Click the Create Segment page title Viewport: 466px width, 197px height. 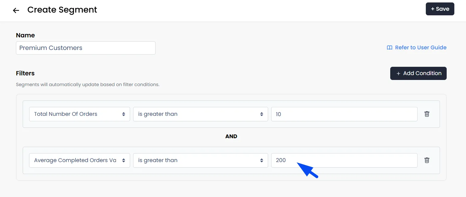[62, 10]
